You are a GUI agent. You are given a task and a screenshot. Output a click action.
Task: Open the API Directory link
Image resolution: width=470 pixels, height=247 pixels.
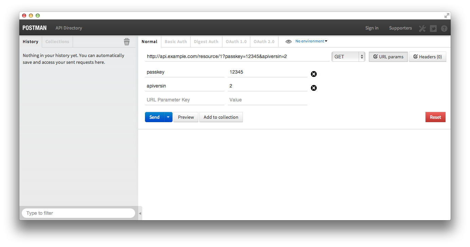[69, 28]
